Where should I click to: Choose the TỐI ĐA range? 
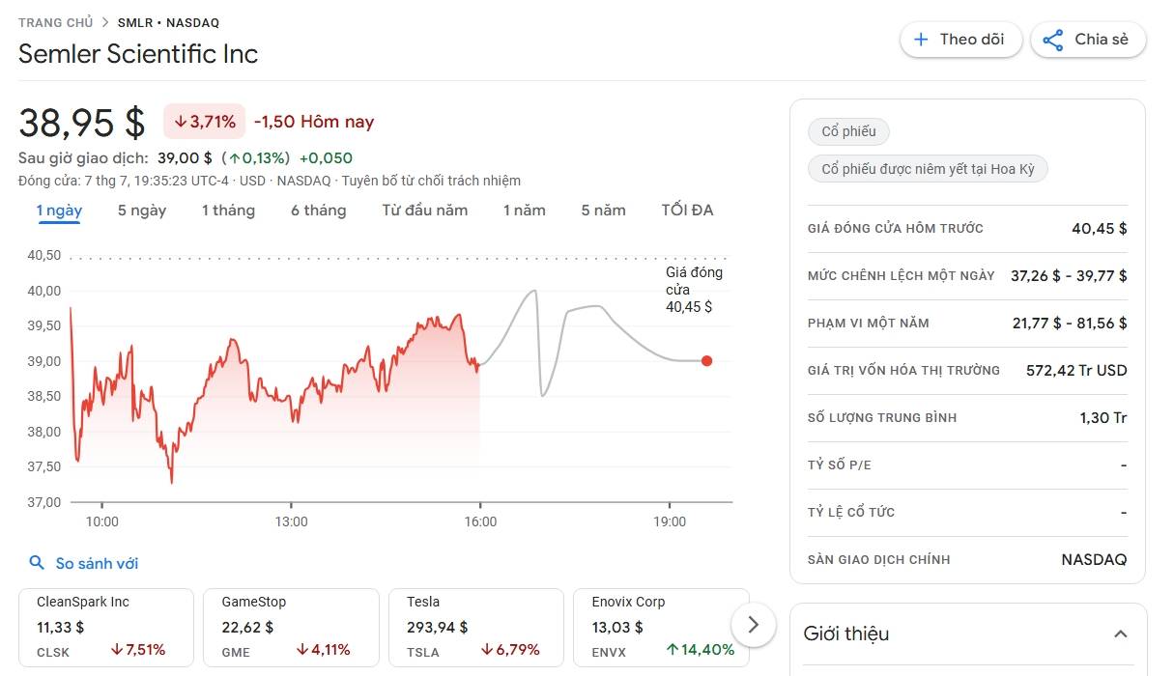(x=687, y=211)
